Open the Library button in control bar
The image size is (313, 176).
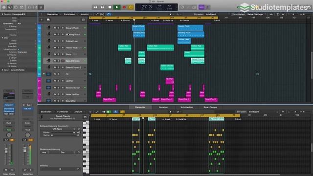(4, 7)
